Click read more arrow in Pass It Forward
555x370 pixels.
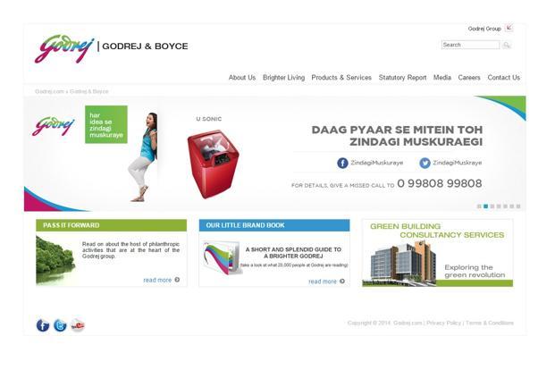coord(177,280)
